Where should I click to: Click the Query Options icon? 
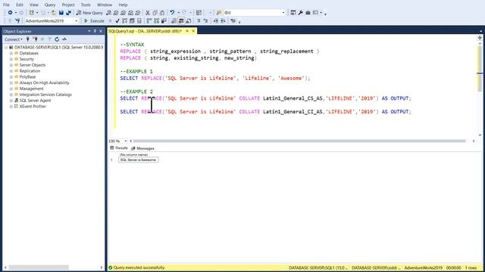pos(132,21)
